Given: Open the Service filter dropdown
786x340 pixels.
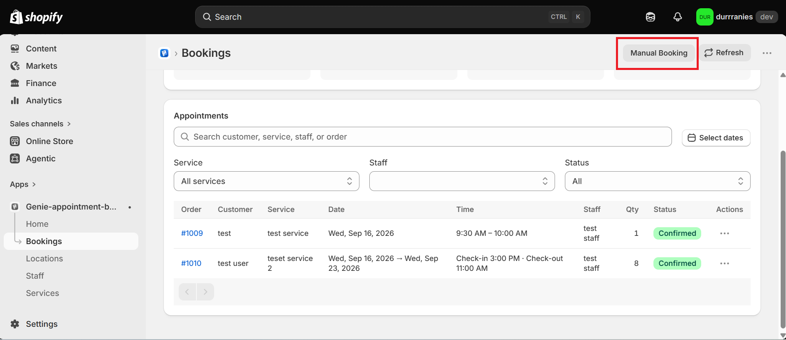Looking at the screenshot, I should click(x=266, y=181).
